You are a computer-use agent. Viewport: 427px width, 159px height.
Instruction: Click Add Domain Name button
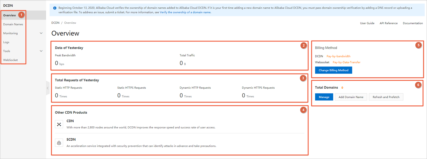(351, 97)
